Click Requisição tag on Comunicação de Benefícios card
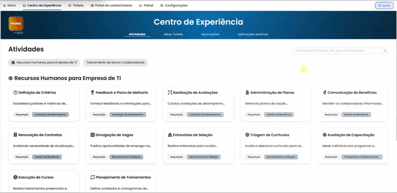The width and height of the screenshot is (397, 193). tap(331, 115)
